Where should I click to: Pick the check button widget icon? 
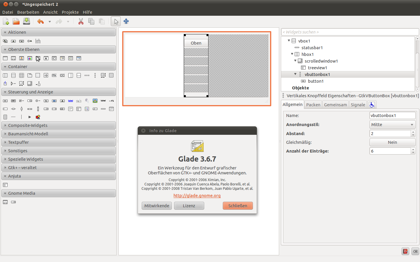22,101
